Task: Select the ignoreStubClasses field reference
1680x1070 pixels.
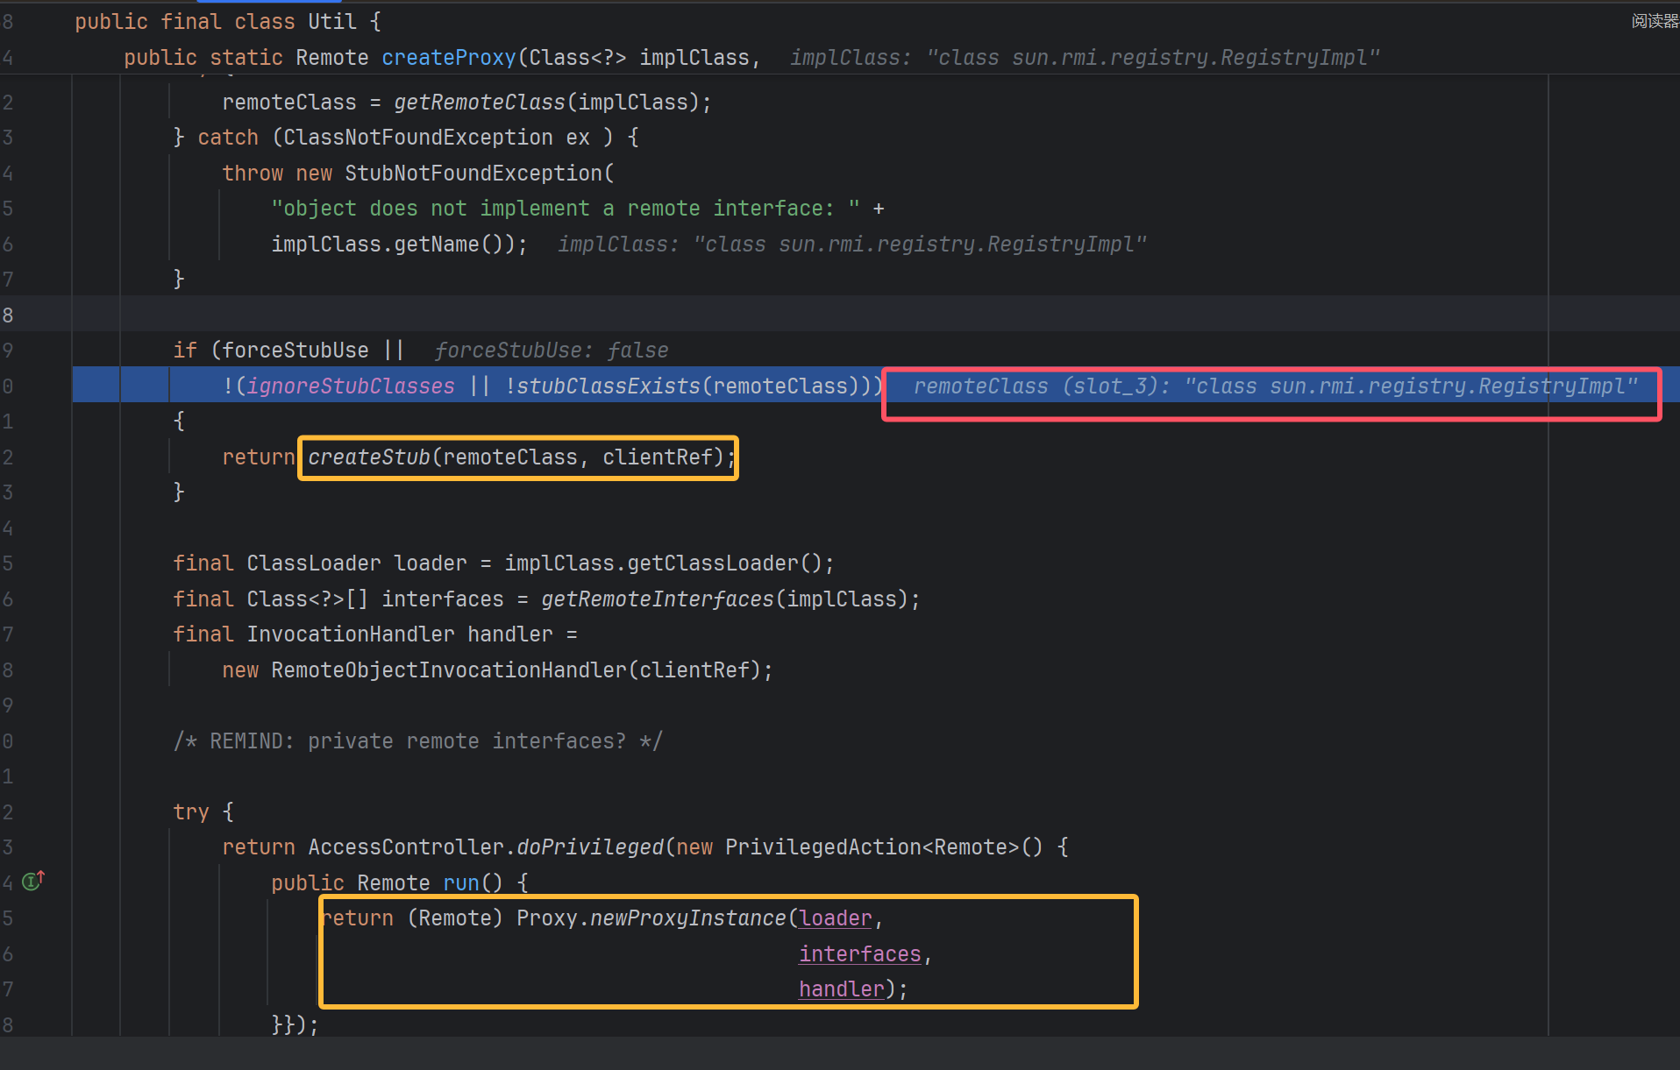Action: coord(351,386)
